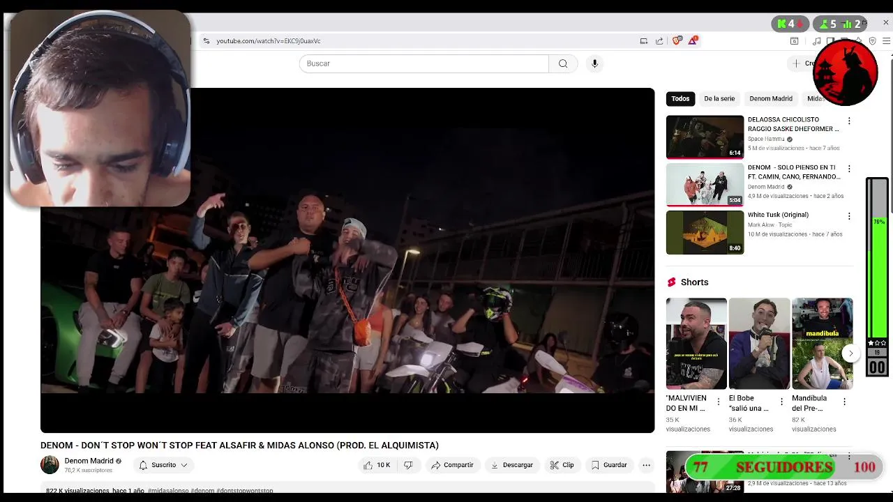Viewport: 893px width, 502px height.
Task: Click the Compartir share button
Action: click(452, 465)
